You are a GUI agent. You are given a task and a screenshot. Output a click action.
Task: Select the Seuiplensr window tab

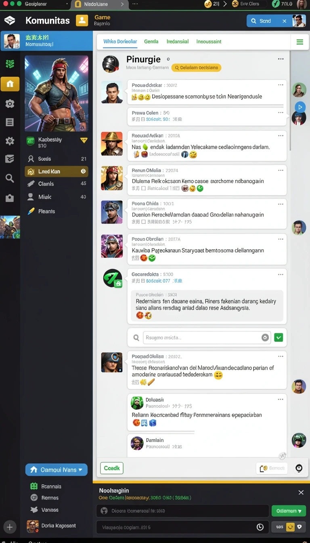pos(36,4)
